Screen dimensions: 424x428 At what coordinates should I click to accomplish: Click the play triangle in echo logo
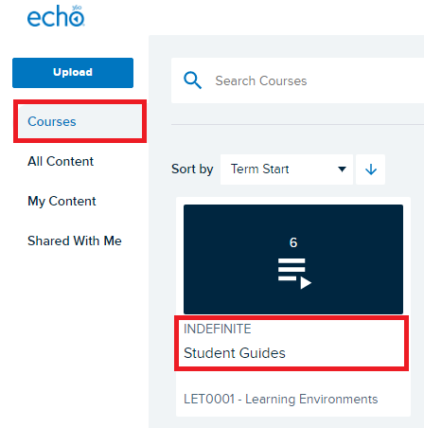(x=77, y=19)
